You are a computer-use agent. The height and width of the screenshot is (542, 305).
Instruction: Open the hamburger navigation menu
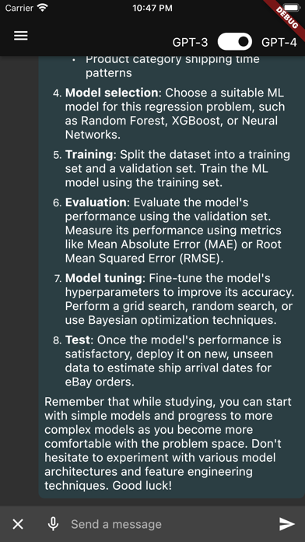pos(21,36)
